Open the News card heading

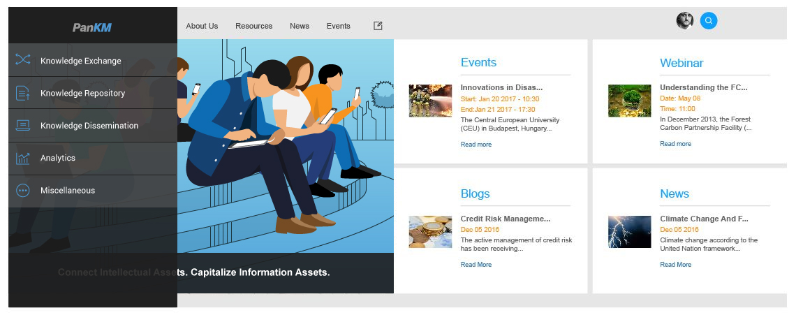pos(675,193)
